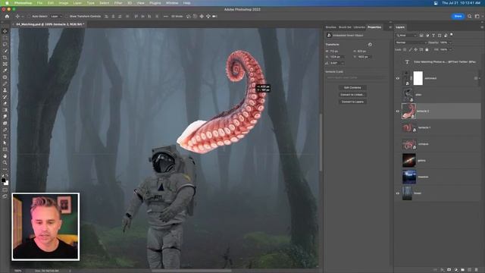Viewport: 485px width, 273px height.
Task: Select the Rectangular Marquee tool
Action: (x=5, y=38)
